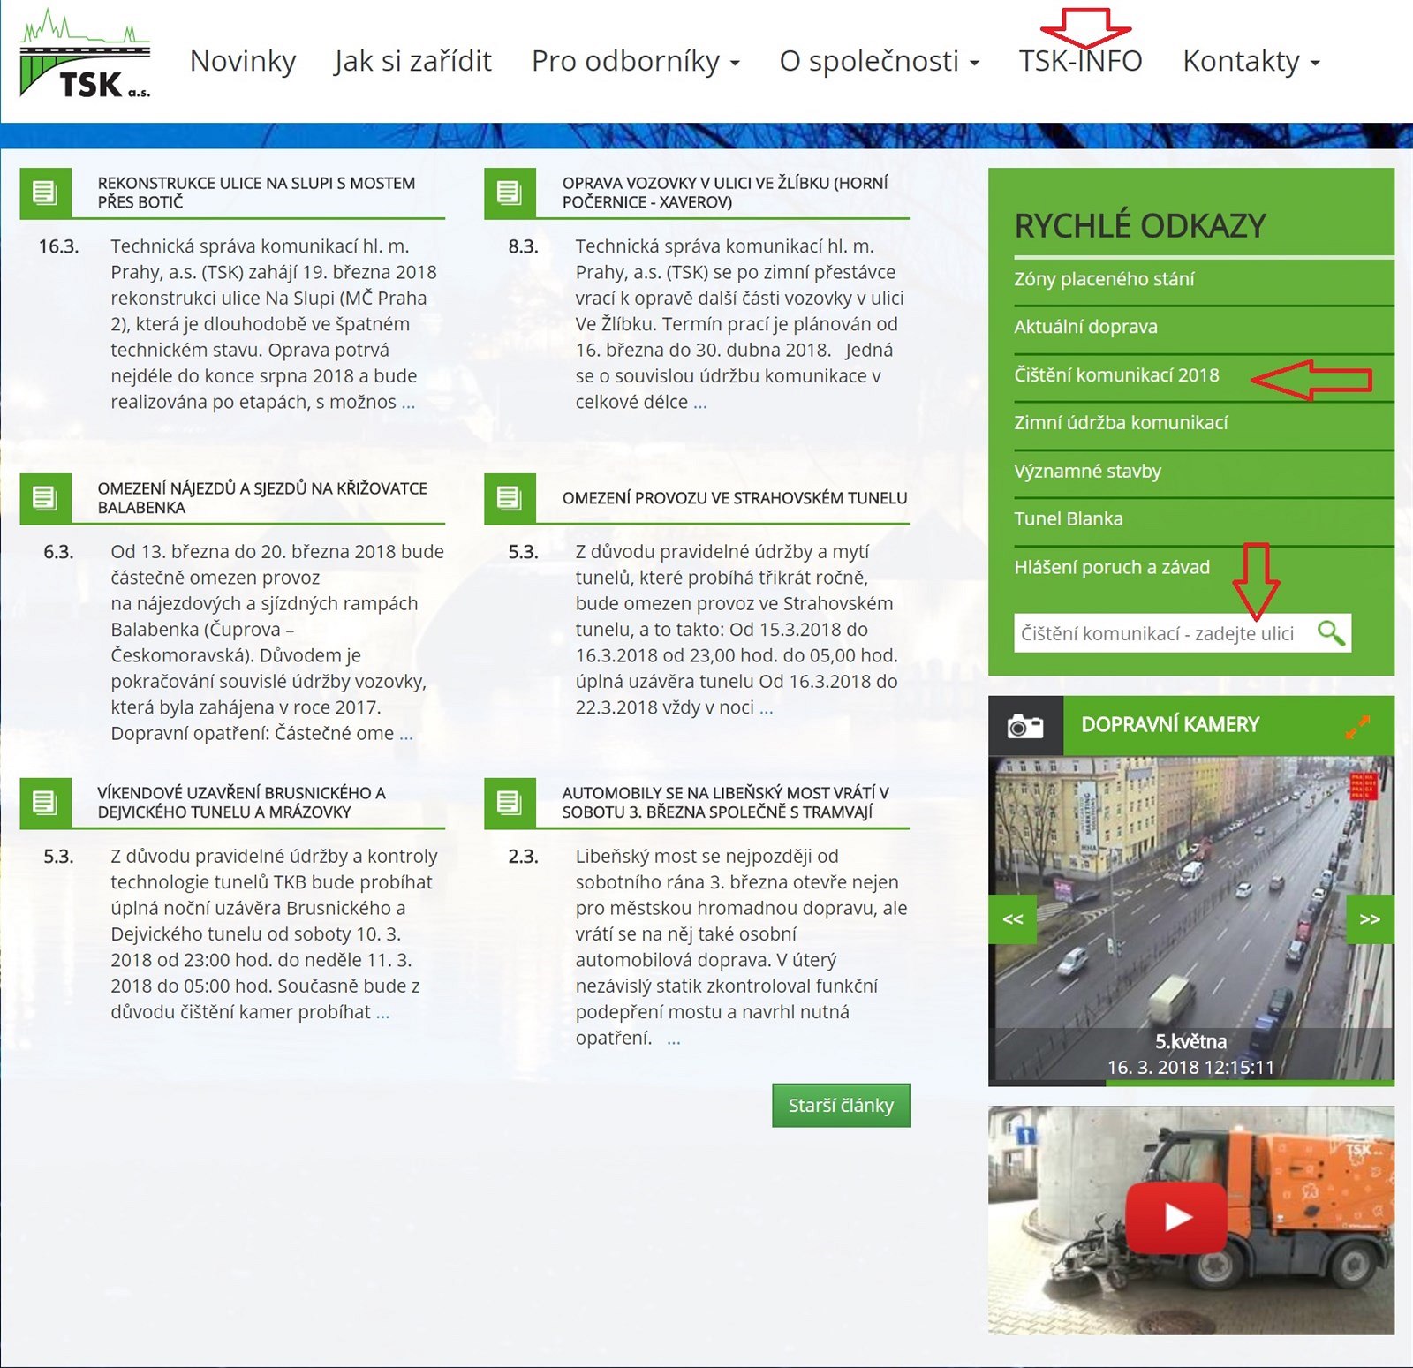Viewport: 1413px width, 1368px height.
Task: Focus the street cleaning search field
Action: 1157,633
